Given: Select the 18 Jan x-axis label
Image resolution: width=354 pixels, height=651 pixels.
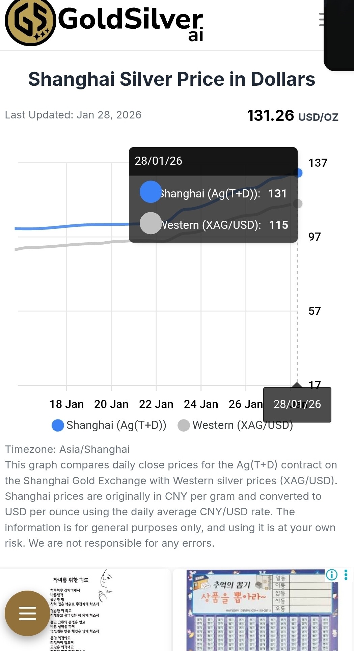Looking at the screenshot, I should [x=66, y=404].
